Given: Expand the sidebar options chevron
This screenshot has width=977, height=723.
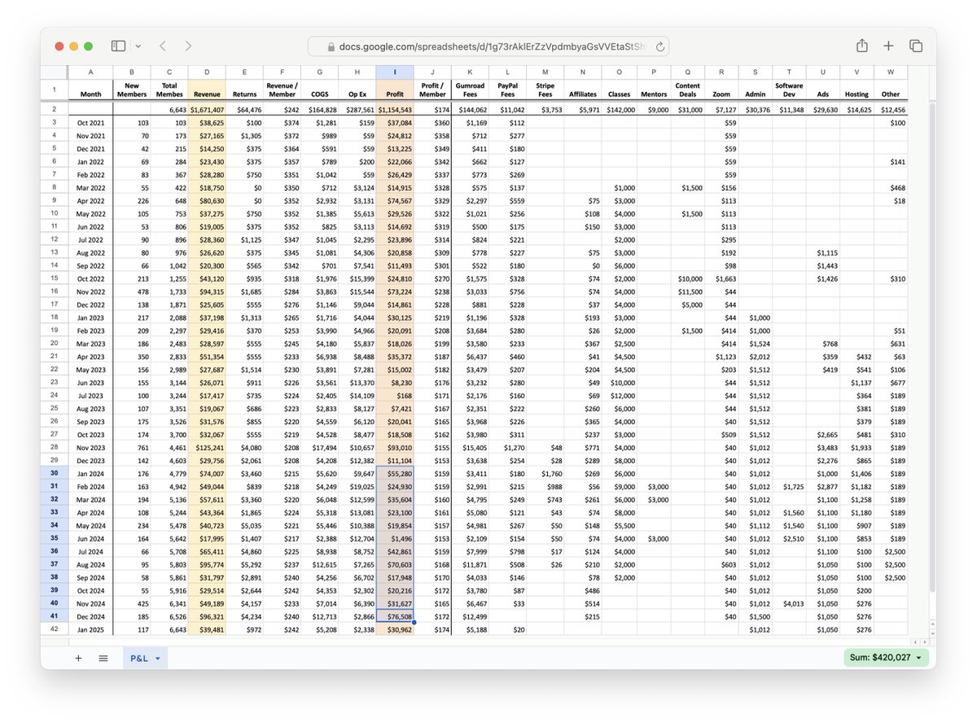Looking at the screenshot, I should [x=138, y=46].
